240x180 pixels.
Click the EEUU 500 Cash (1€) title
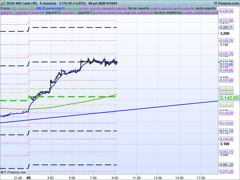pyautogui.click(x=22, y=3)
